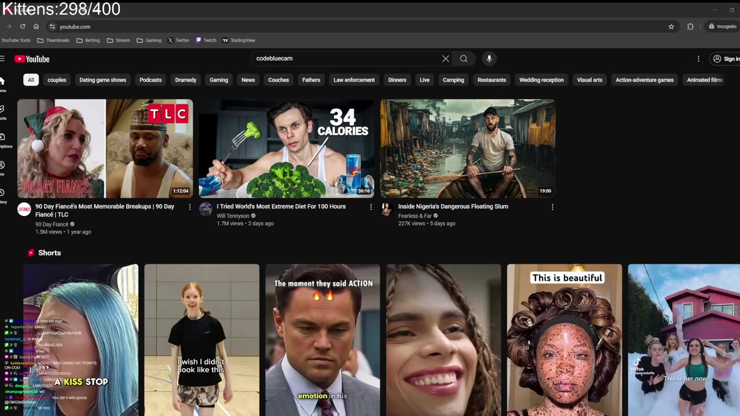Open the Gaming bookmark folder
Image resolution: width=740 pixels, height=416 pixels.
point(149,40)
